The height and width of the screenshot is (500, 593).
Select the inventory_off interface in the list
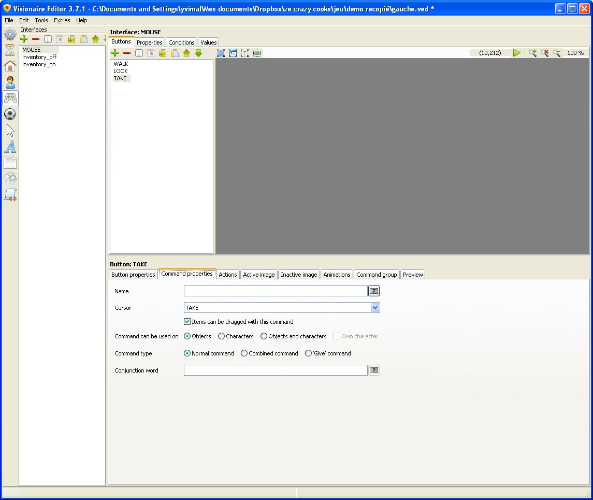pyautogui.click(x=39, y=57)
